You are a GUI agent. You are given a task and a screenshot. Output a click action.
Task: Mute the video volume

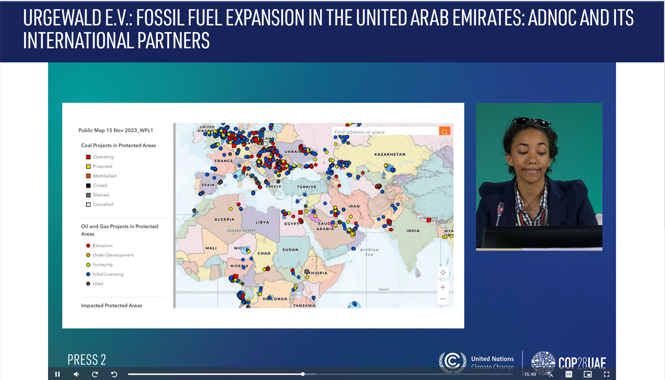click(76, 374)
